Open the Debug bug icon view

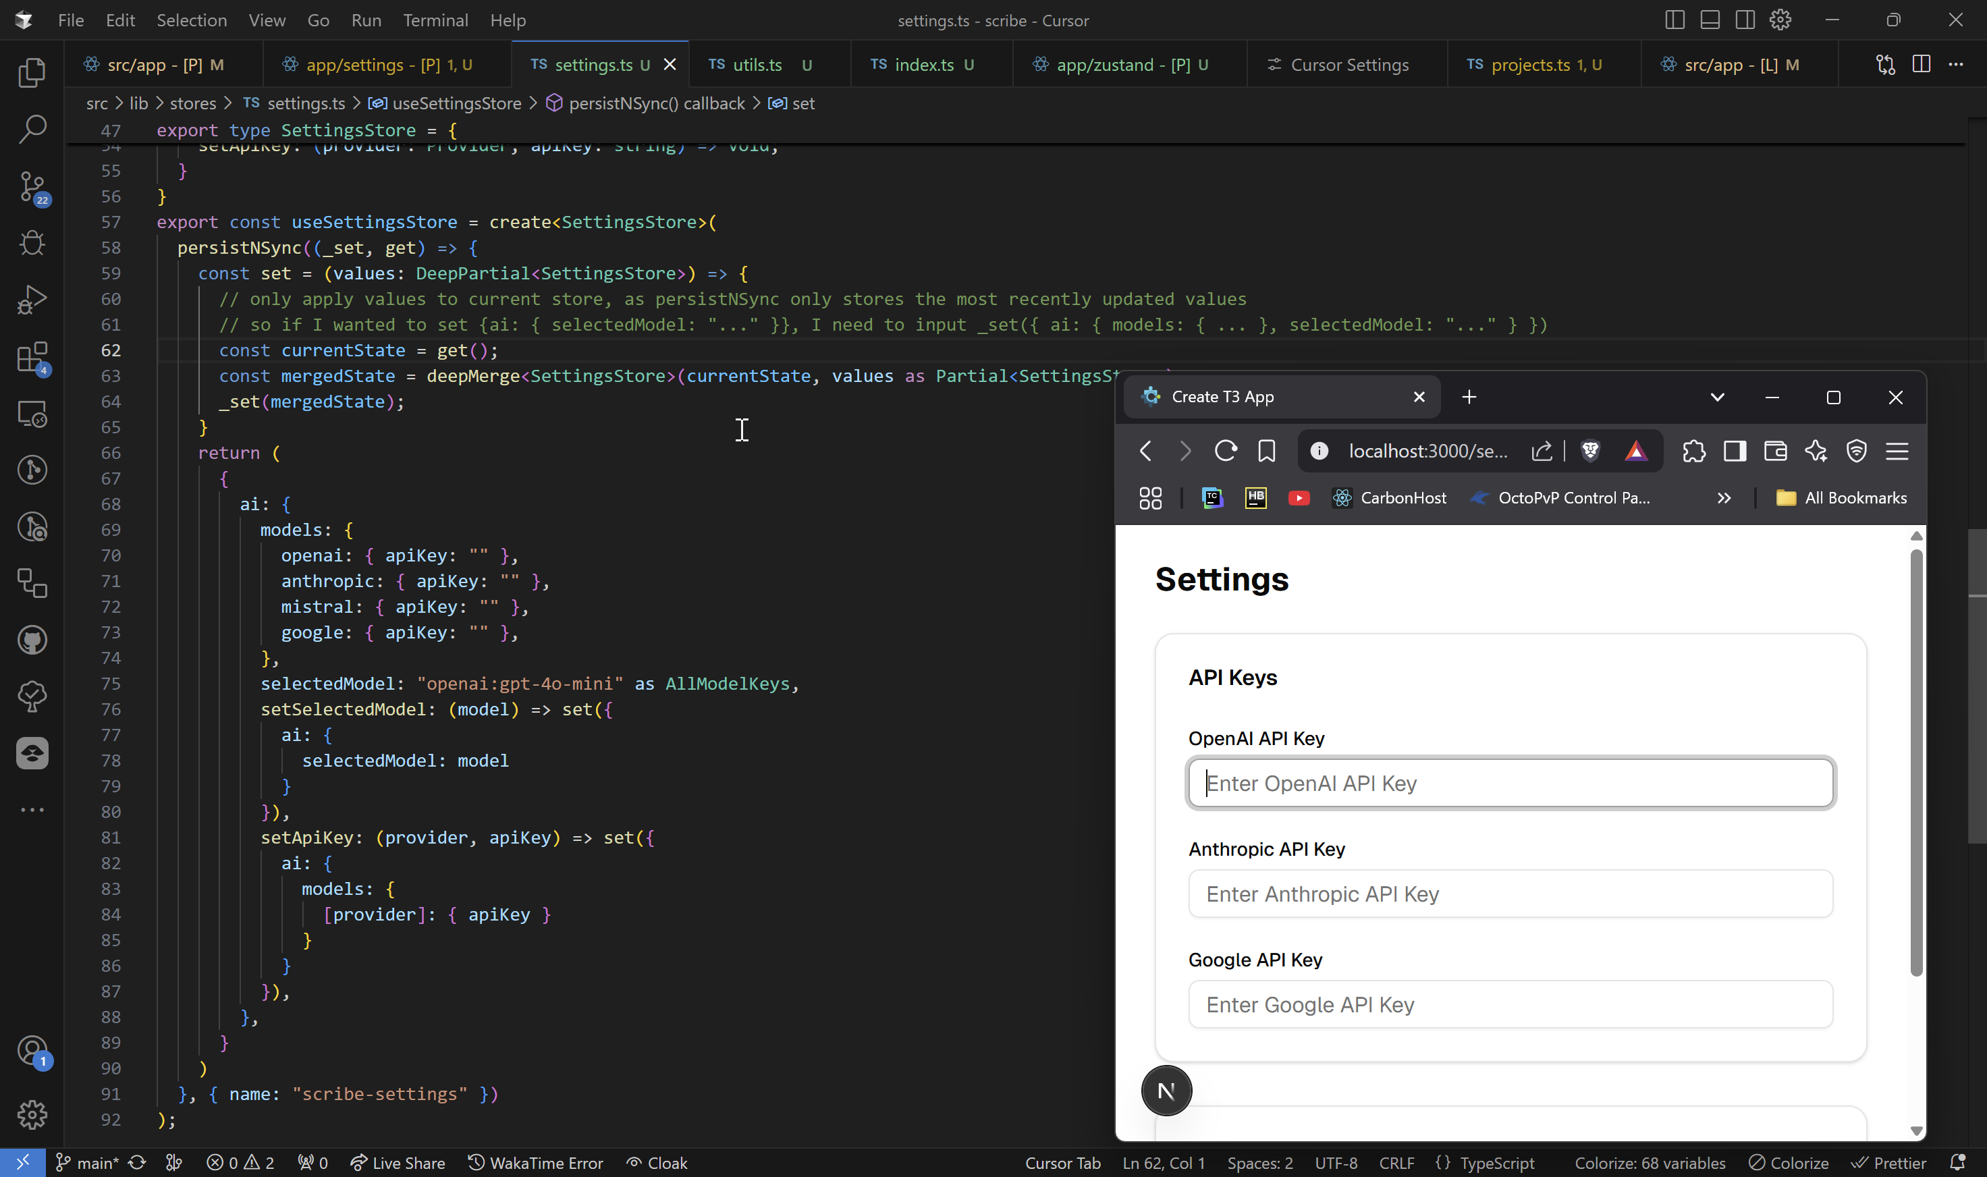pos(32,243)
